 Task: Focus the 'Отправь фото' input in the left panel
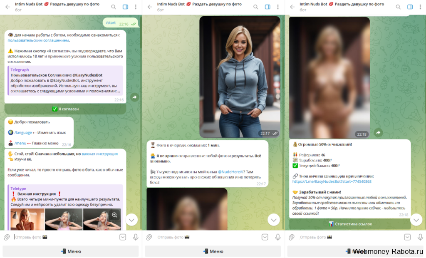pos(65,237)
